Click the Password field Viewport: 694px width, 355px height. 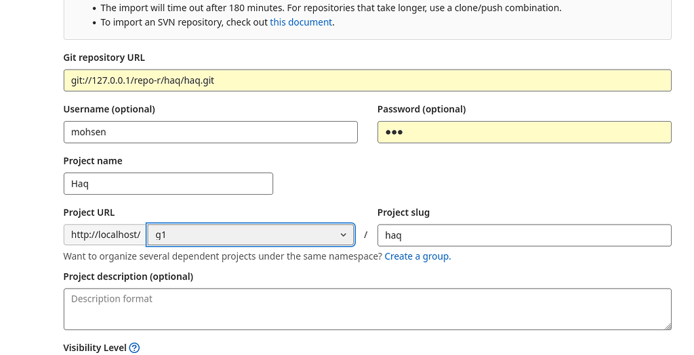click(x=524, y=132)
